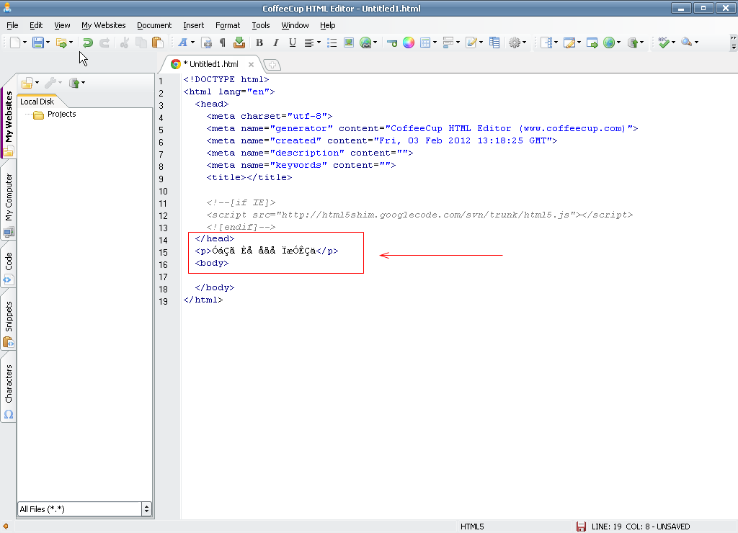Expand the spell check dropdown arrow
The image size is (738, 533).
coord(674,42)
